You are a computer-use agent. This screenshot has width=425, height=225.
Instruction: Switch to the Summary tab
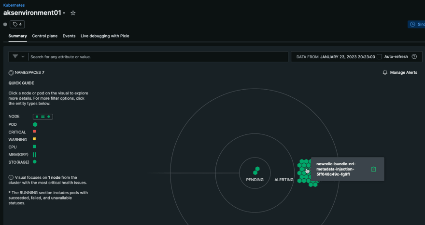[x=17, y=36]
